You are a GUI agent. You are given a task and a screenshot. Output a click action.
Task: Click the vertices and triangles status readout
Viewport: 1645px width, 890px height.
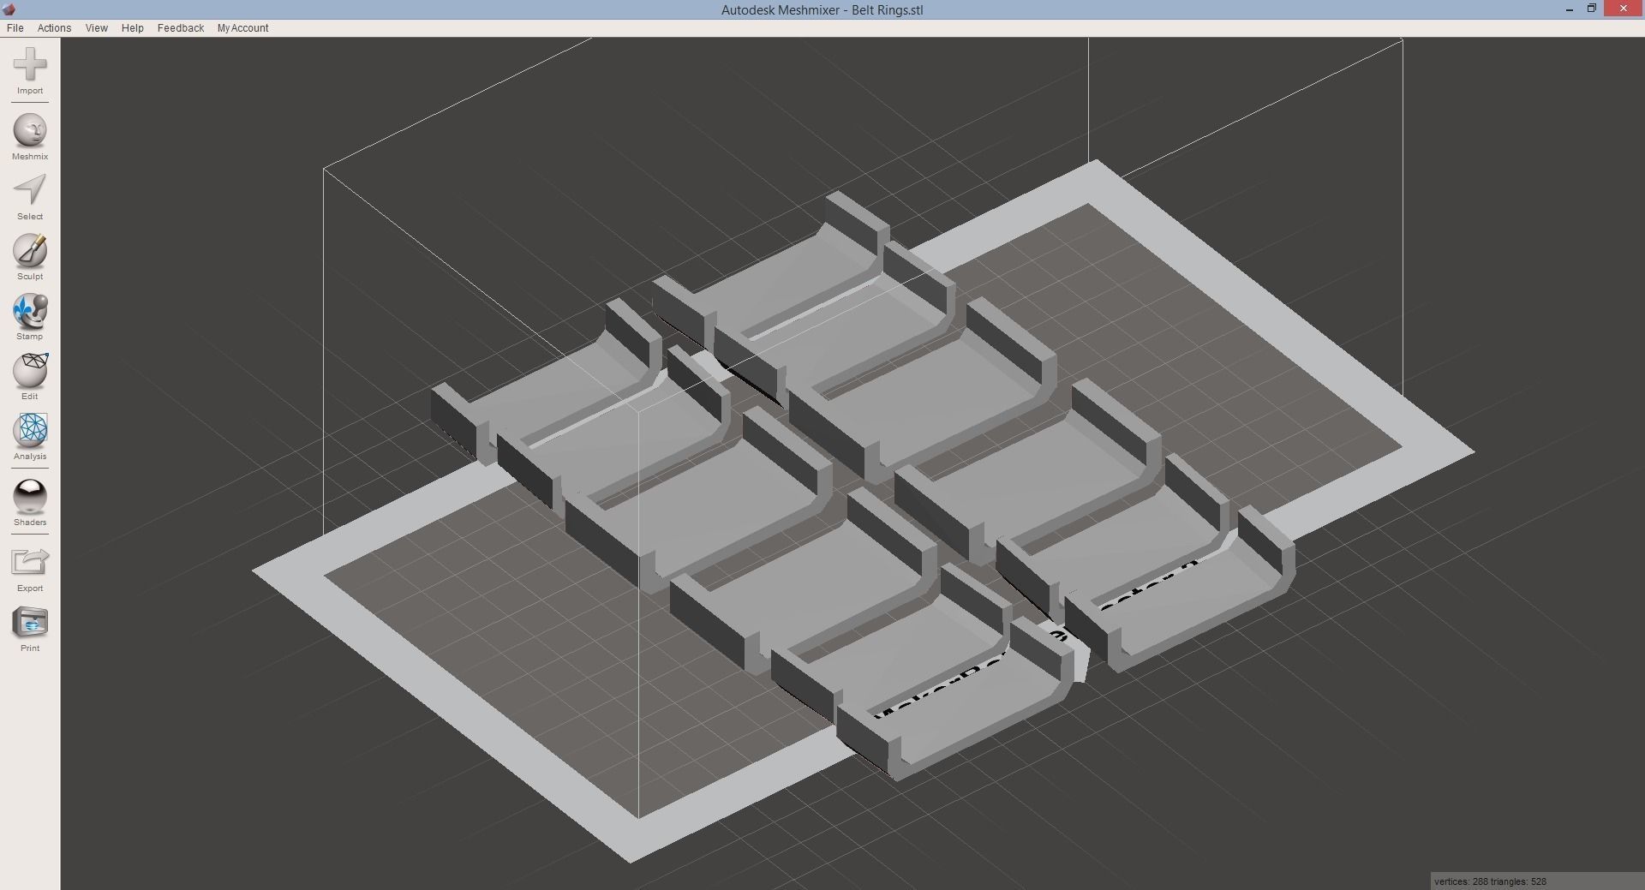pyautogui.click(x=1490, y=881)
